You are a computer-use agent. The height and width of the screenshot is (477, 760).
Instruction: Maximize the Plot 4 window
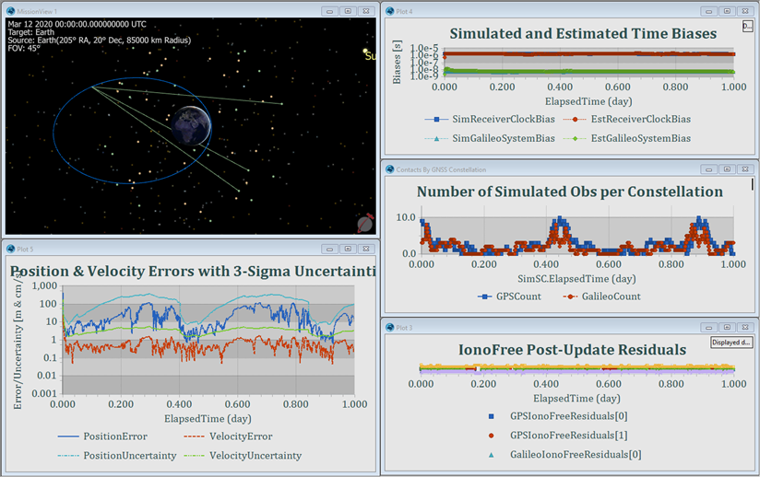point(727,11)
